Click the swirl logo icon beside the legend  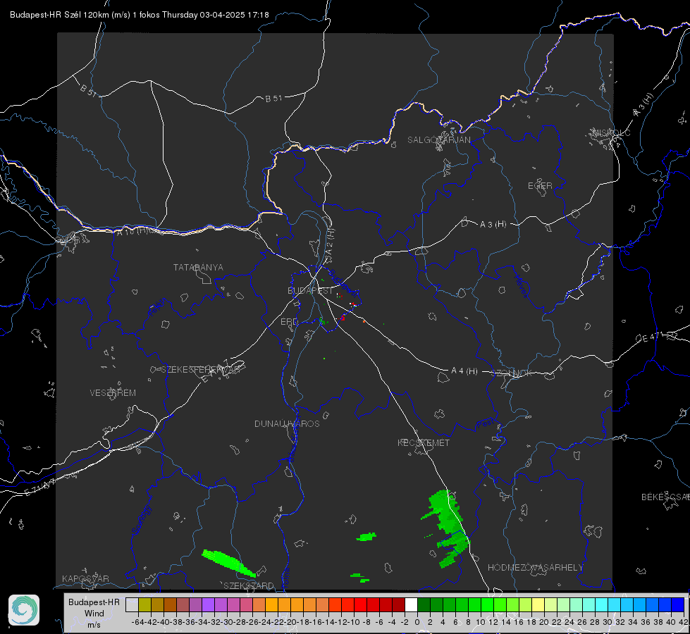pyautogui.click(x=24, y=610)
